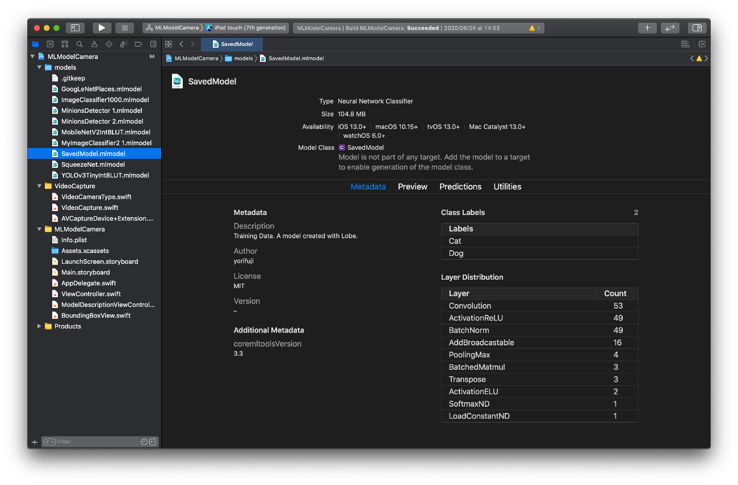Open the Find navigator magnifier icon

coord(79,44)
